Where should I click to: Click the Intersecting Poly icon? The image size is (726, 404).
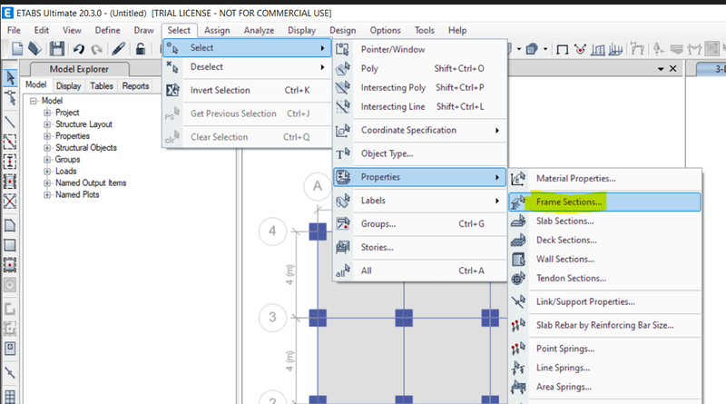click(343, 87)
